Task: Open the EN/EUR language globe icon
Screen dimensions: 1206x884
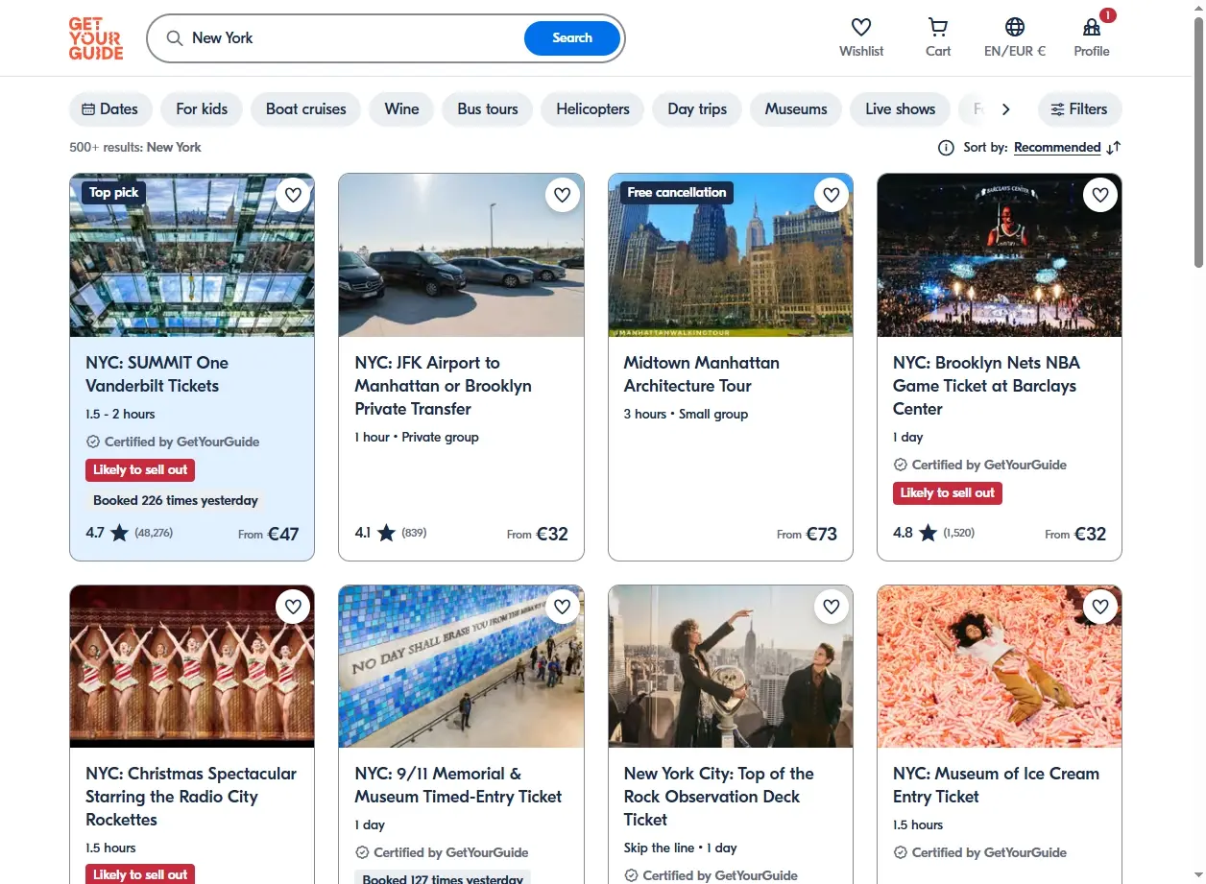Action: coord(1015,27)
